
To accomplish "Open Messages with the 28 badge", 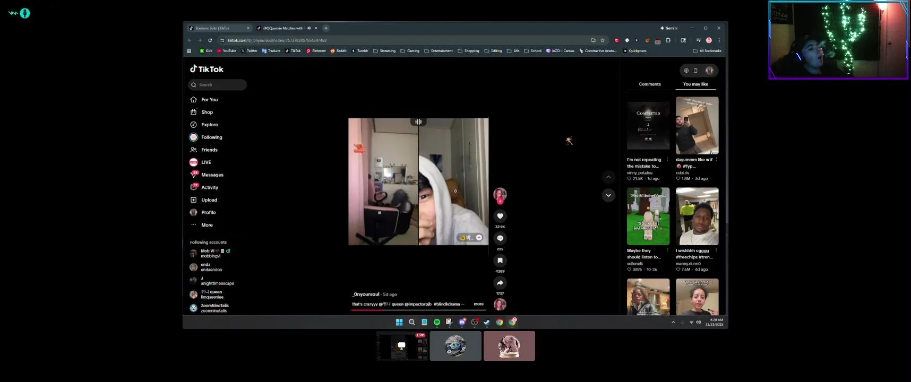I will coord(207,175).
